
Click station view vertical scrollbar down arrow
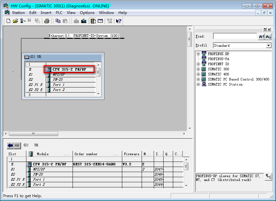[190, 128]
